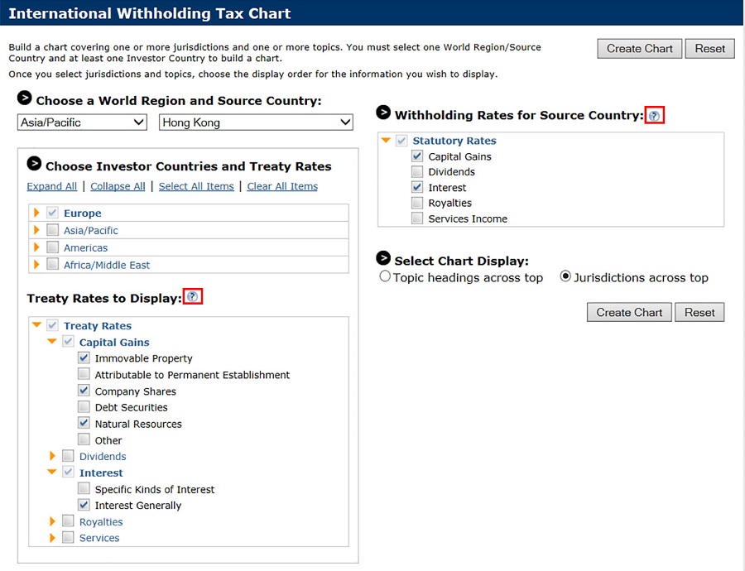Click help icon beside Treaty Rates to Display

pyautogui.click(x=193, y=297)
